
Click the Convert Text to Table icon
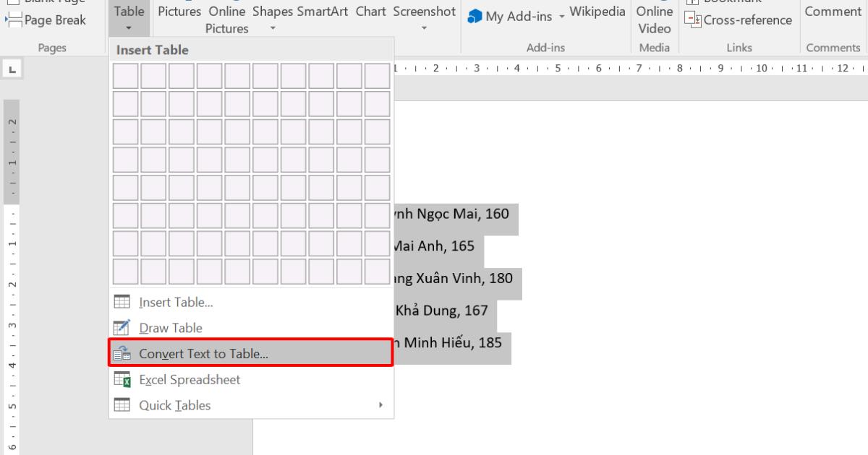(122, 354)
